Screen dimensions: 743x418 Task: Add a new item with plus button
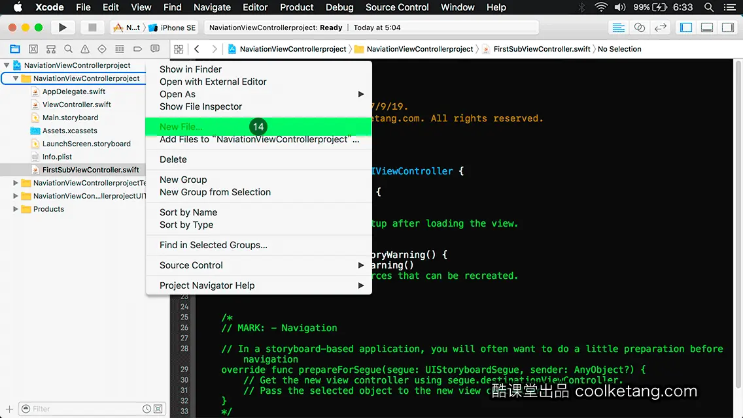click(9, 409)
